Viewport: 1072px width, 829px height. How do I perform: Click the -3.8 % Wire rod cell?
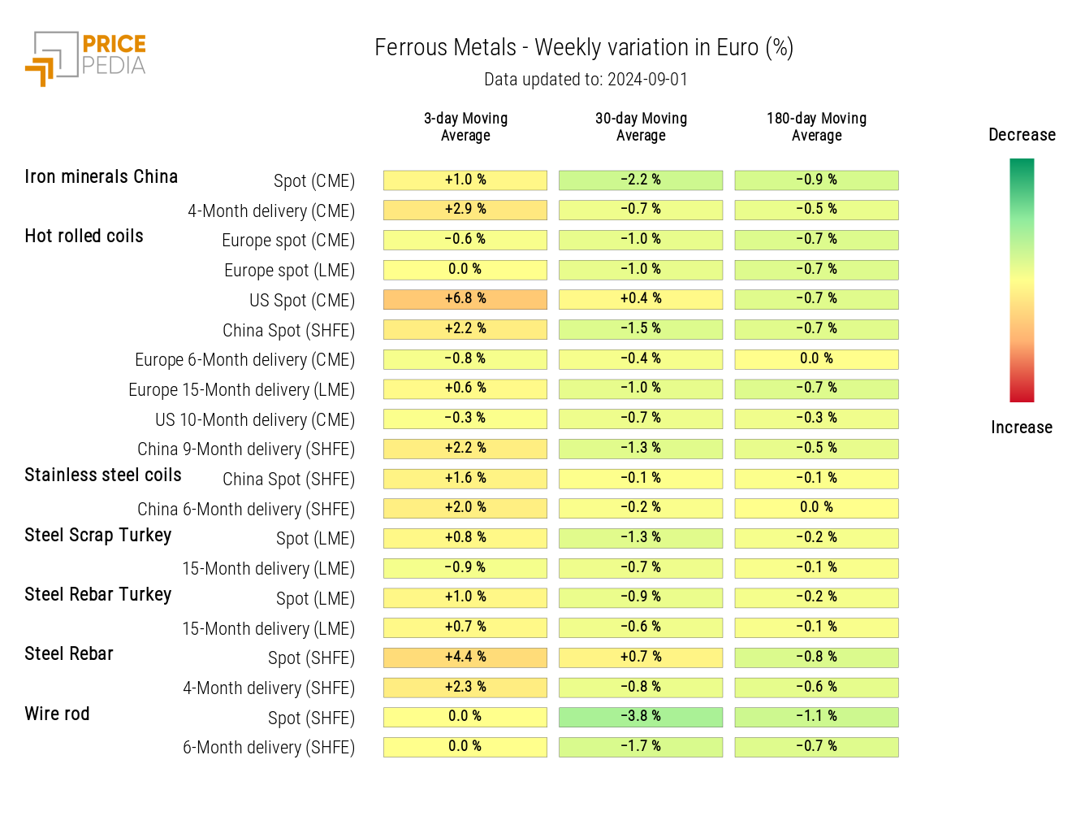[x=641, y=717]
